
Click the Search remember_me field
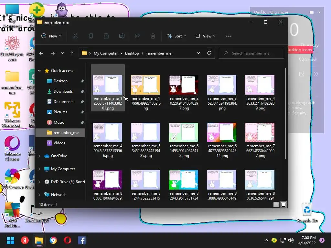(251, 53)
